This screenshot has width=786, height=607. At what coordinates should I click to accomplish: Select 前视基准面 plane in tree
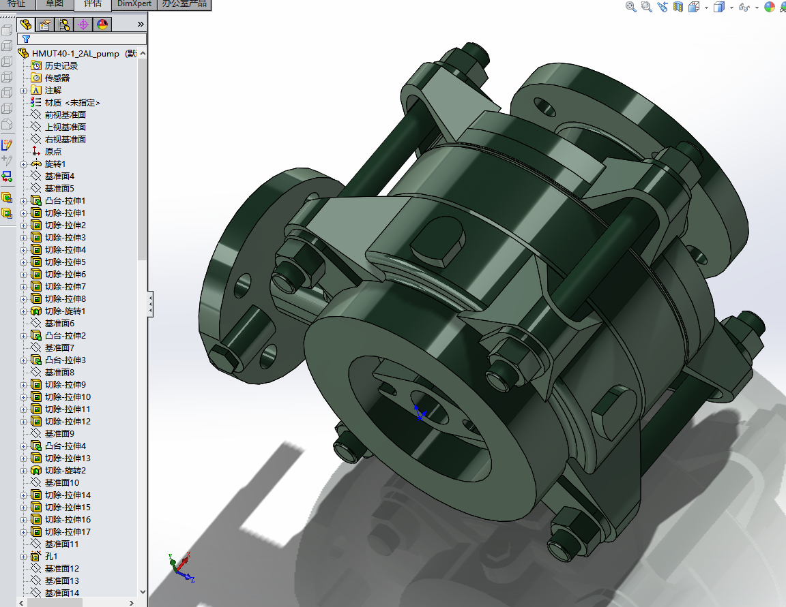pos(65,114)
